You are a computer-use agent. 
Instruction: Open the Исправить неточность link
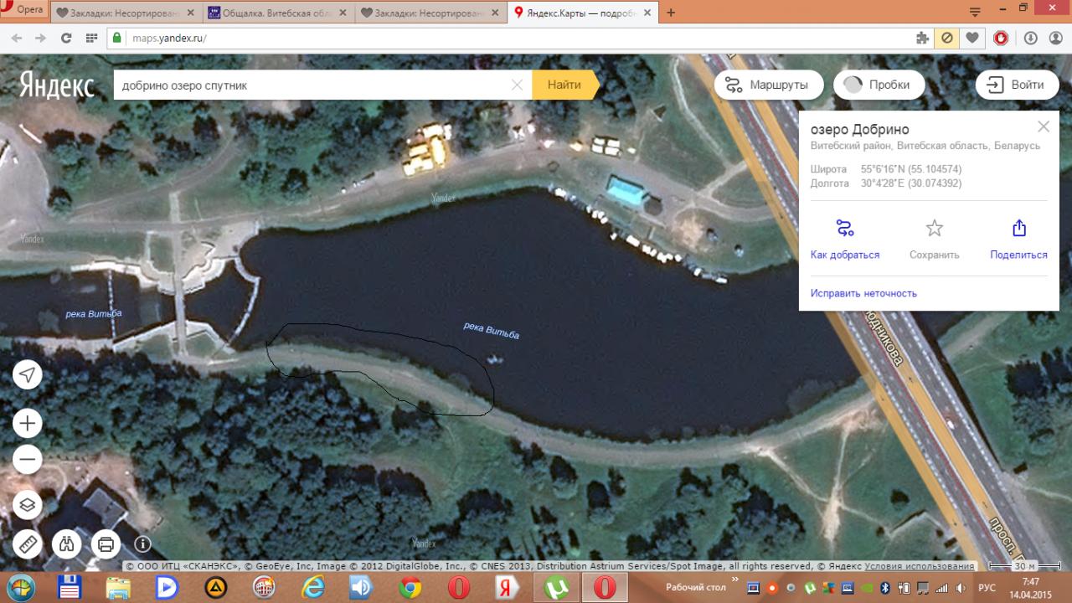tap(863, 293)
